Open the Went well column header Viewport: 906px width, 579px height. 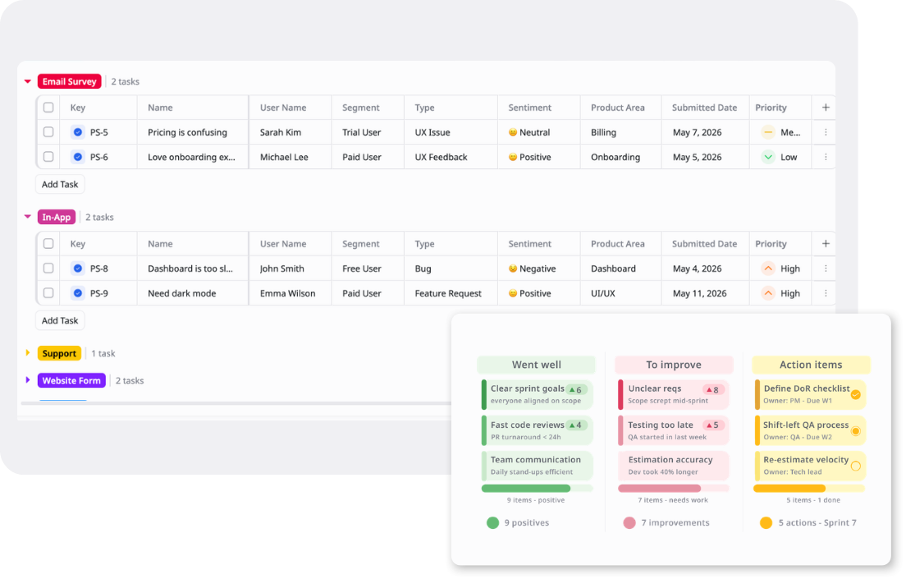point(536,365)
